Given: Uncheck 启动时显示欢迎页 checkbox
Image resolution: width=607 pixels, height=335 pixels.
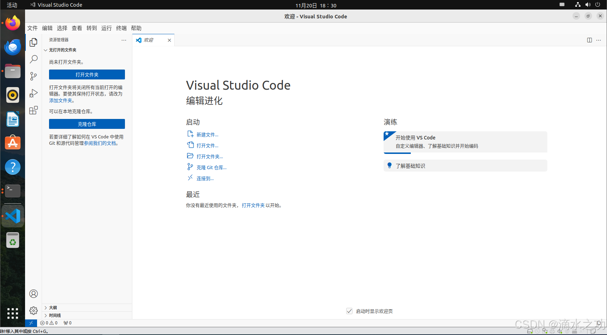Looking at the screenshot, I should pyautogui.click(x=349, y=311).
